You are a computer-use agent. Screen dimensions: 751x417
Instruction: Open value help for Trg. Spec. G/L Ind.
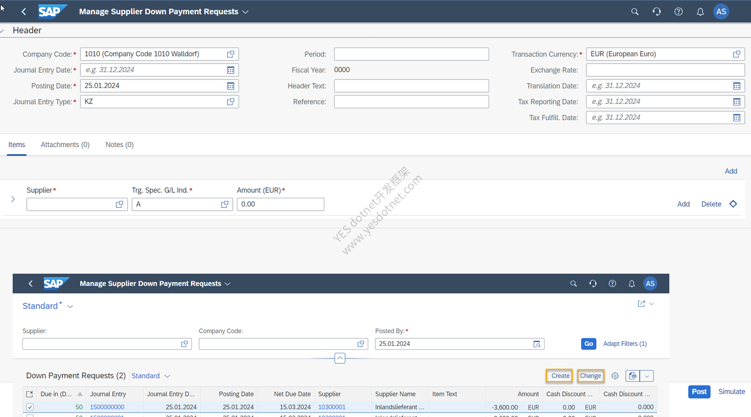pos(224,205)
